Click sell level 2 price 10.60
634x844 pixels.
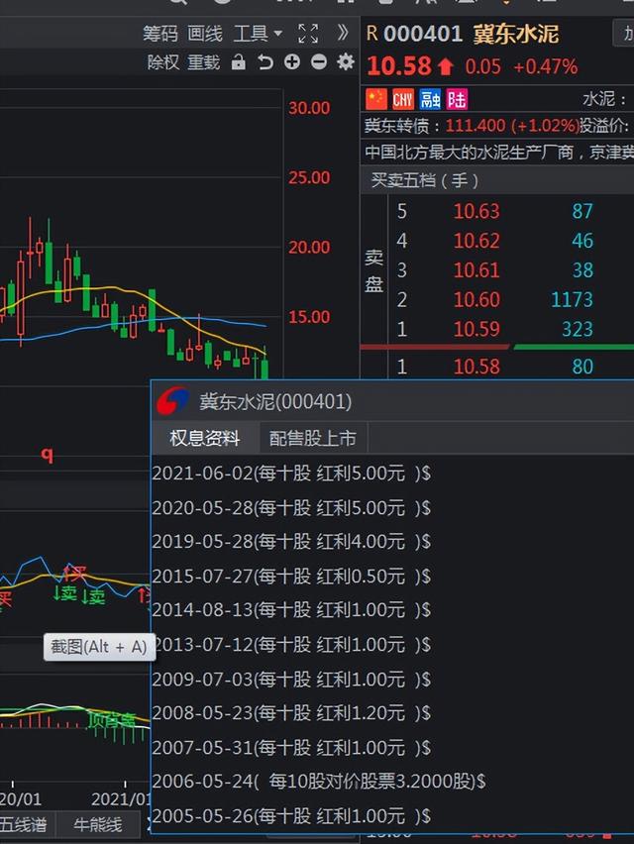tap(476, 300)
